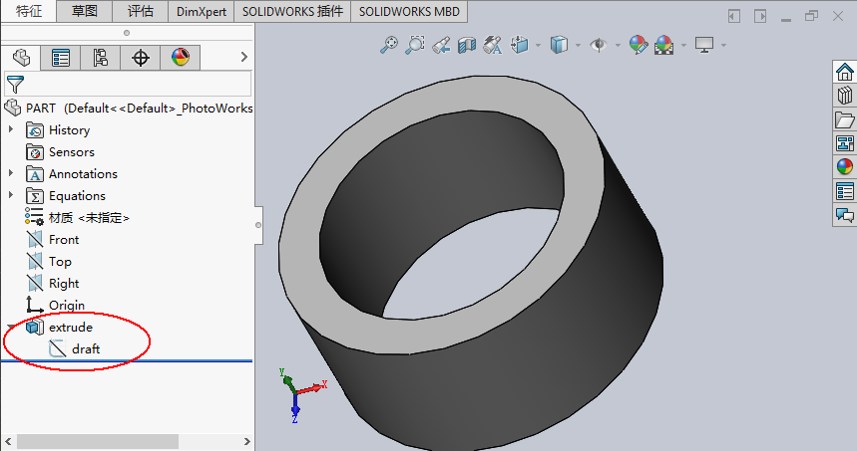
Task: Expand the Equations folder
Action: (10, 195)
